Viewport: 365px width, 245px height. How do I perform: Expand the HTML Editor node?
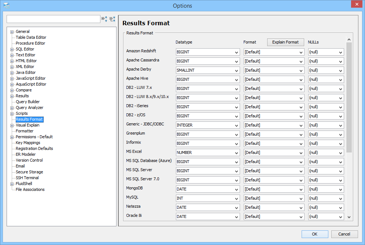(x=12, y=61)
